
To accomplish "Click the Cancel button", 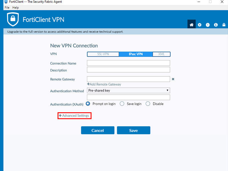I will coord(98,130).
